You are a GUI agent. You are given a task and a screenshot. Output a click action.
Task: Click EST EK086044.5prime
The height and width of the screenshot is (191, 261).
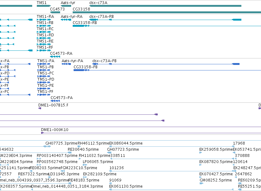126,143
